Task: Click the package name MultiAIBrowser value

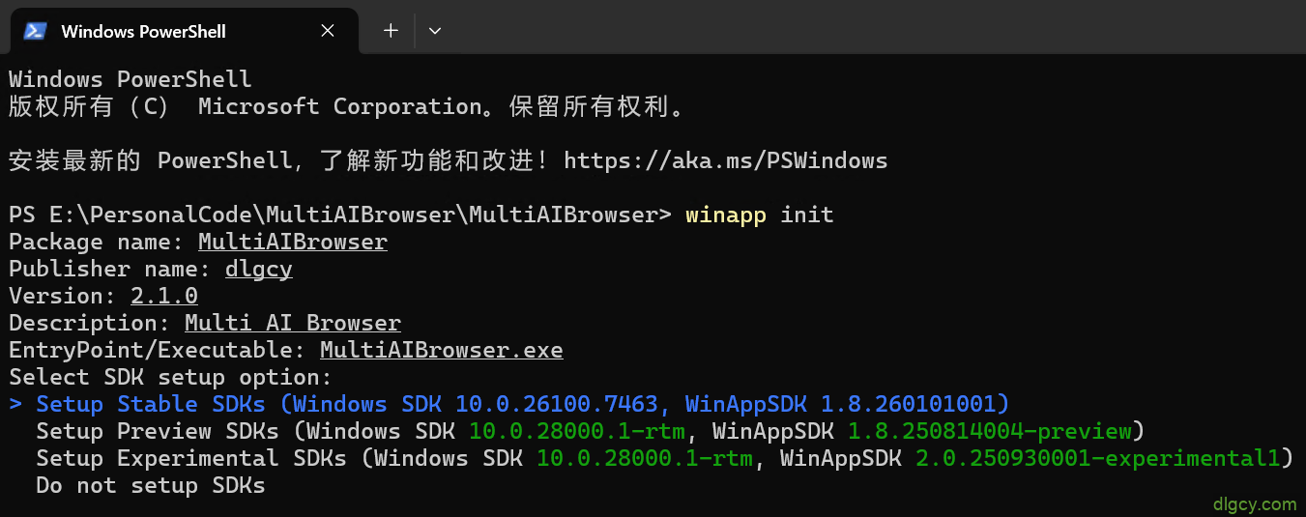Action: pyautogui.click(x=292, y=242)
